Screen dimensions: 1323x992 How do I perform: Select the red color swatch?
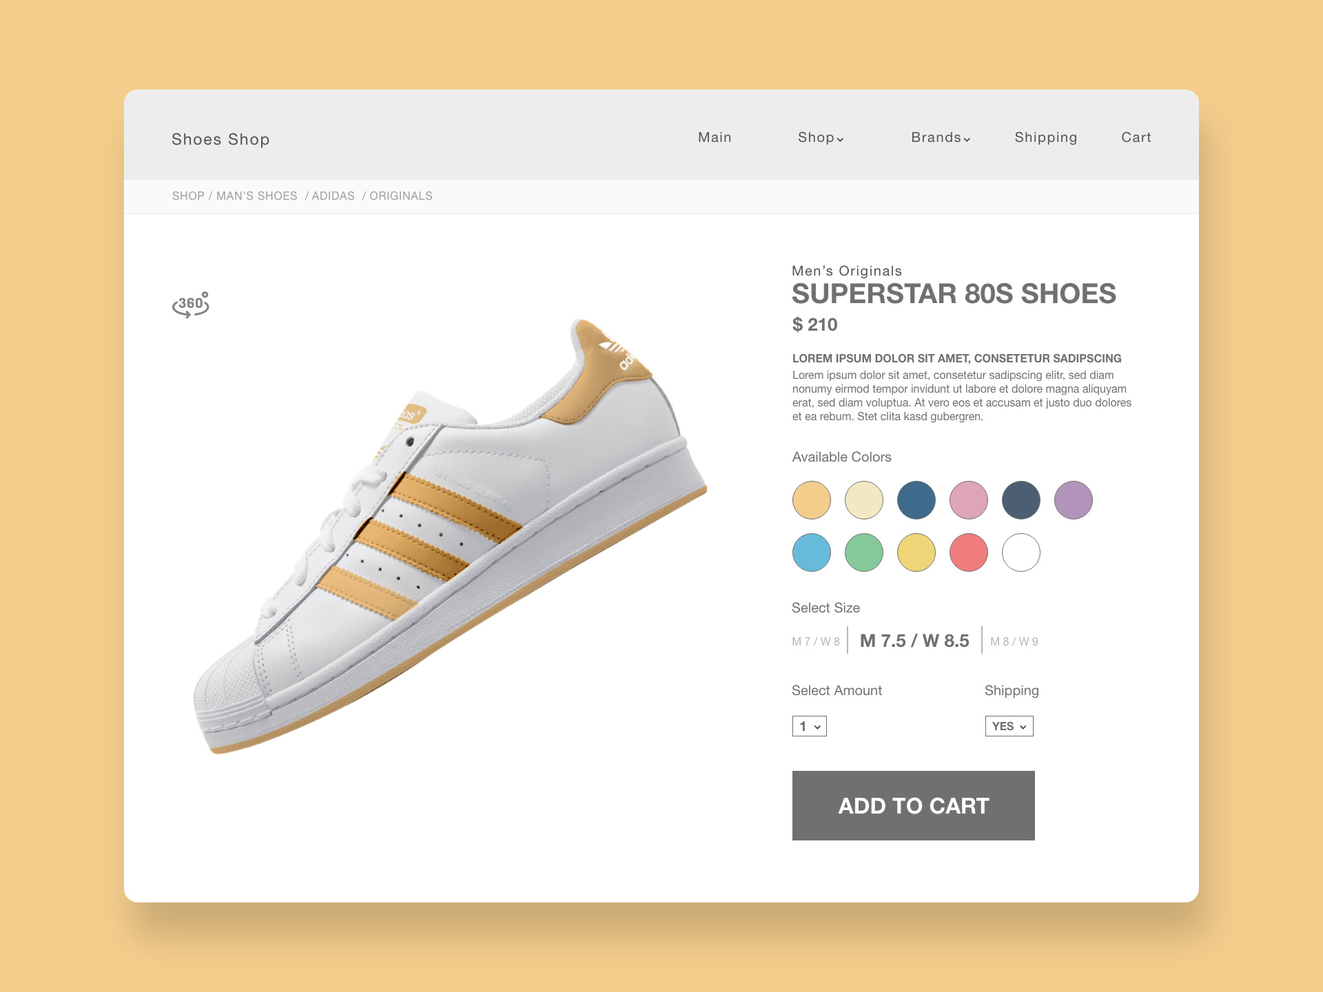click(968, 552)
